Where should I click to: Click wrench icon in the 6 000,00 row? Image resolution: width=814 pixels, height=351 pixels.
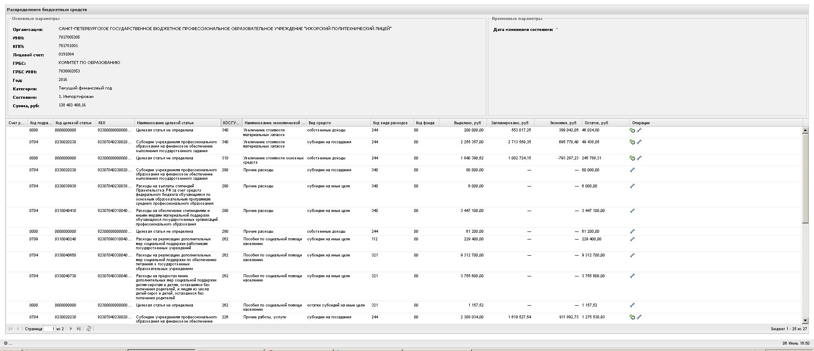coord(632,186)
